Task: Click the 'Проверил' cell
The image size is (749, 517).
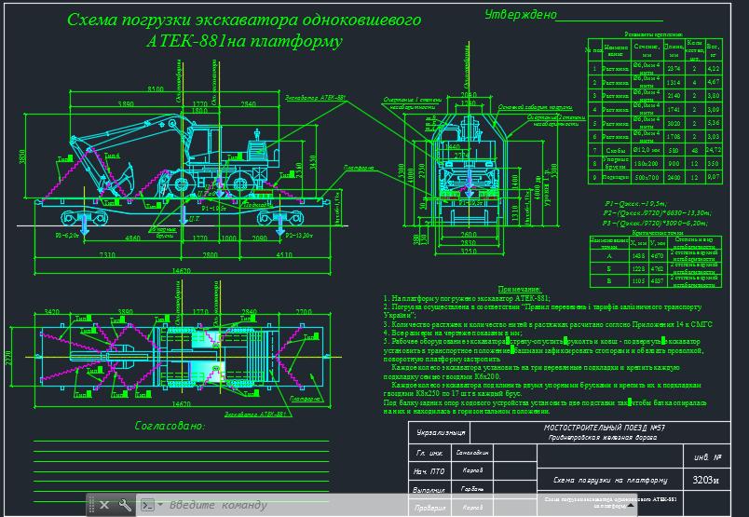Action: (x=429, y=508)
